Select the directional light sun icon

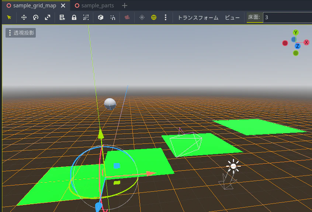[233, 166]
